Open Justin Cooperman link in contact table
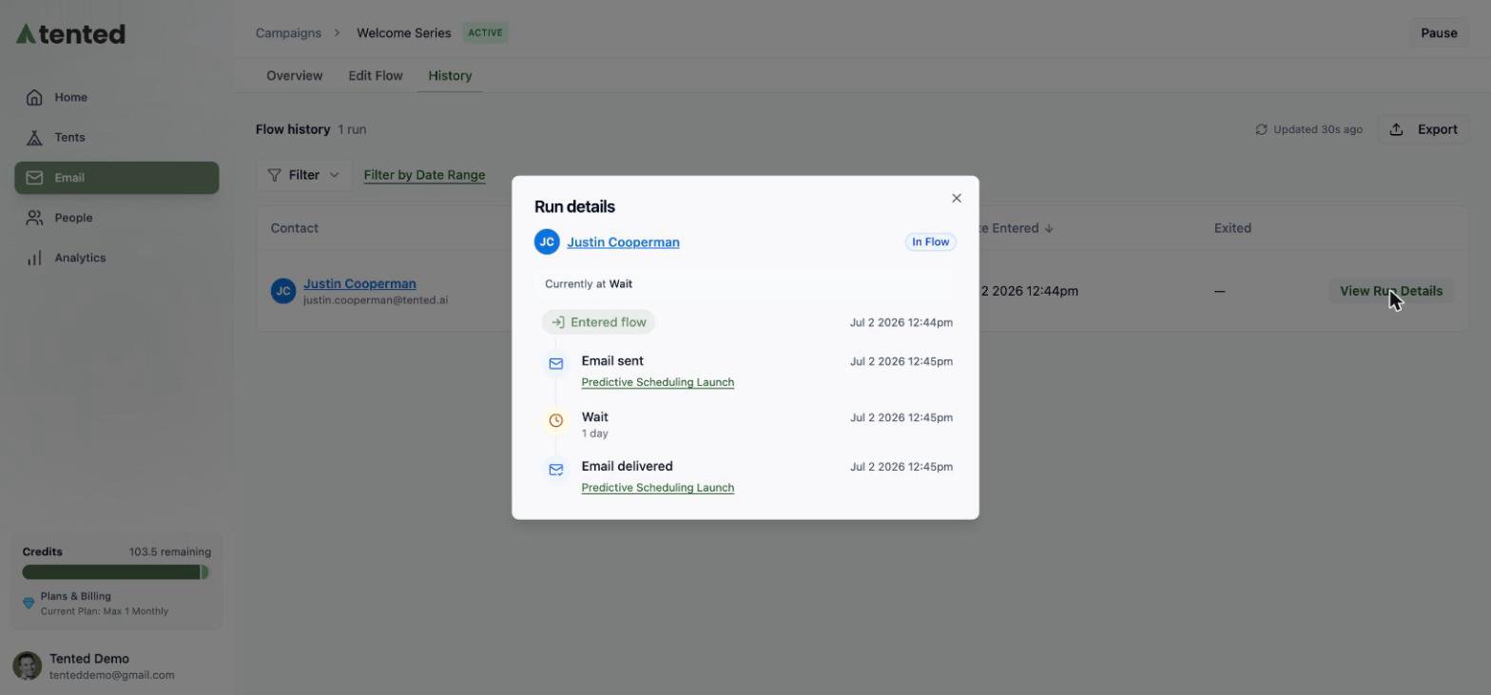This screenshot has width=1491, height=695. click(359, 283)
